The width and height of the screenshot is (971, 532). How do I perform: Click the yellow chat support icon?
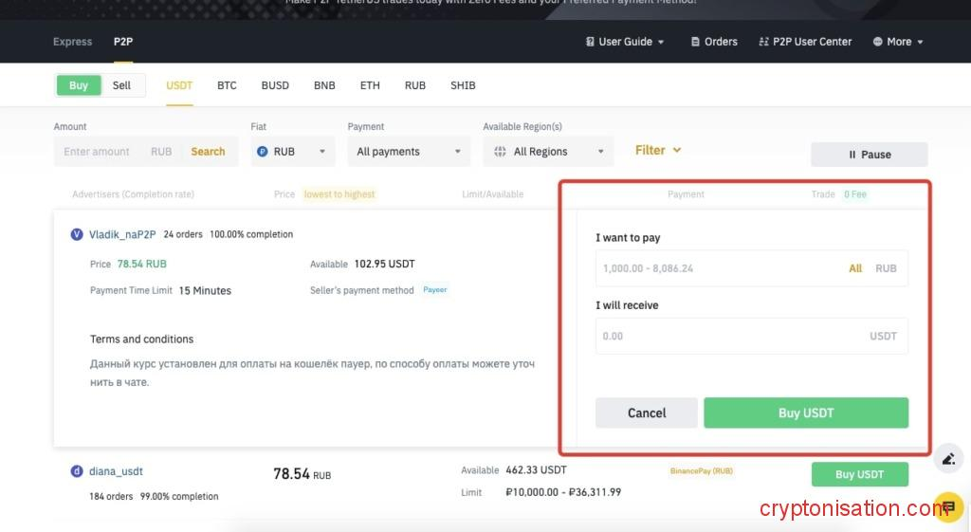click(947, 506)
